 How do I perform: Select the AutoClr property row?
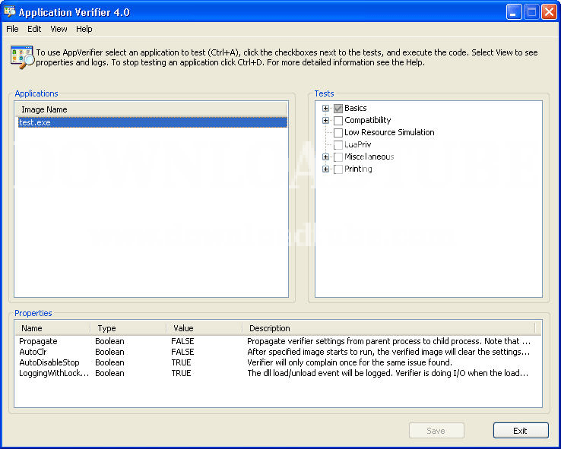tap(278, 352)
